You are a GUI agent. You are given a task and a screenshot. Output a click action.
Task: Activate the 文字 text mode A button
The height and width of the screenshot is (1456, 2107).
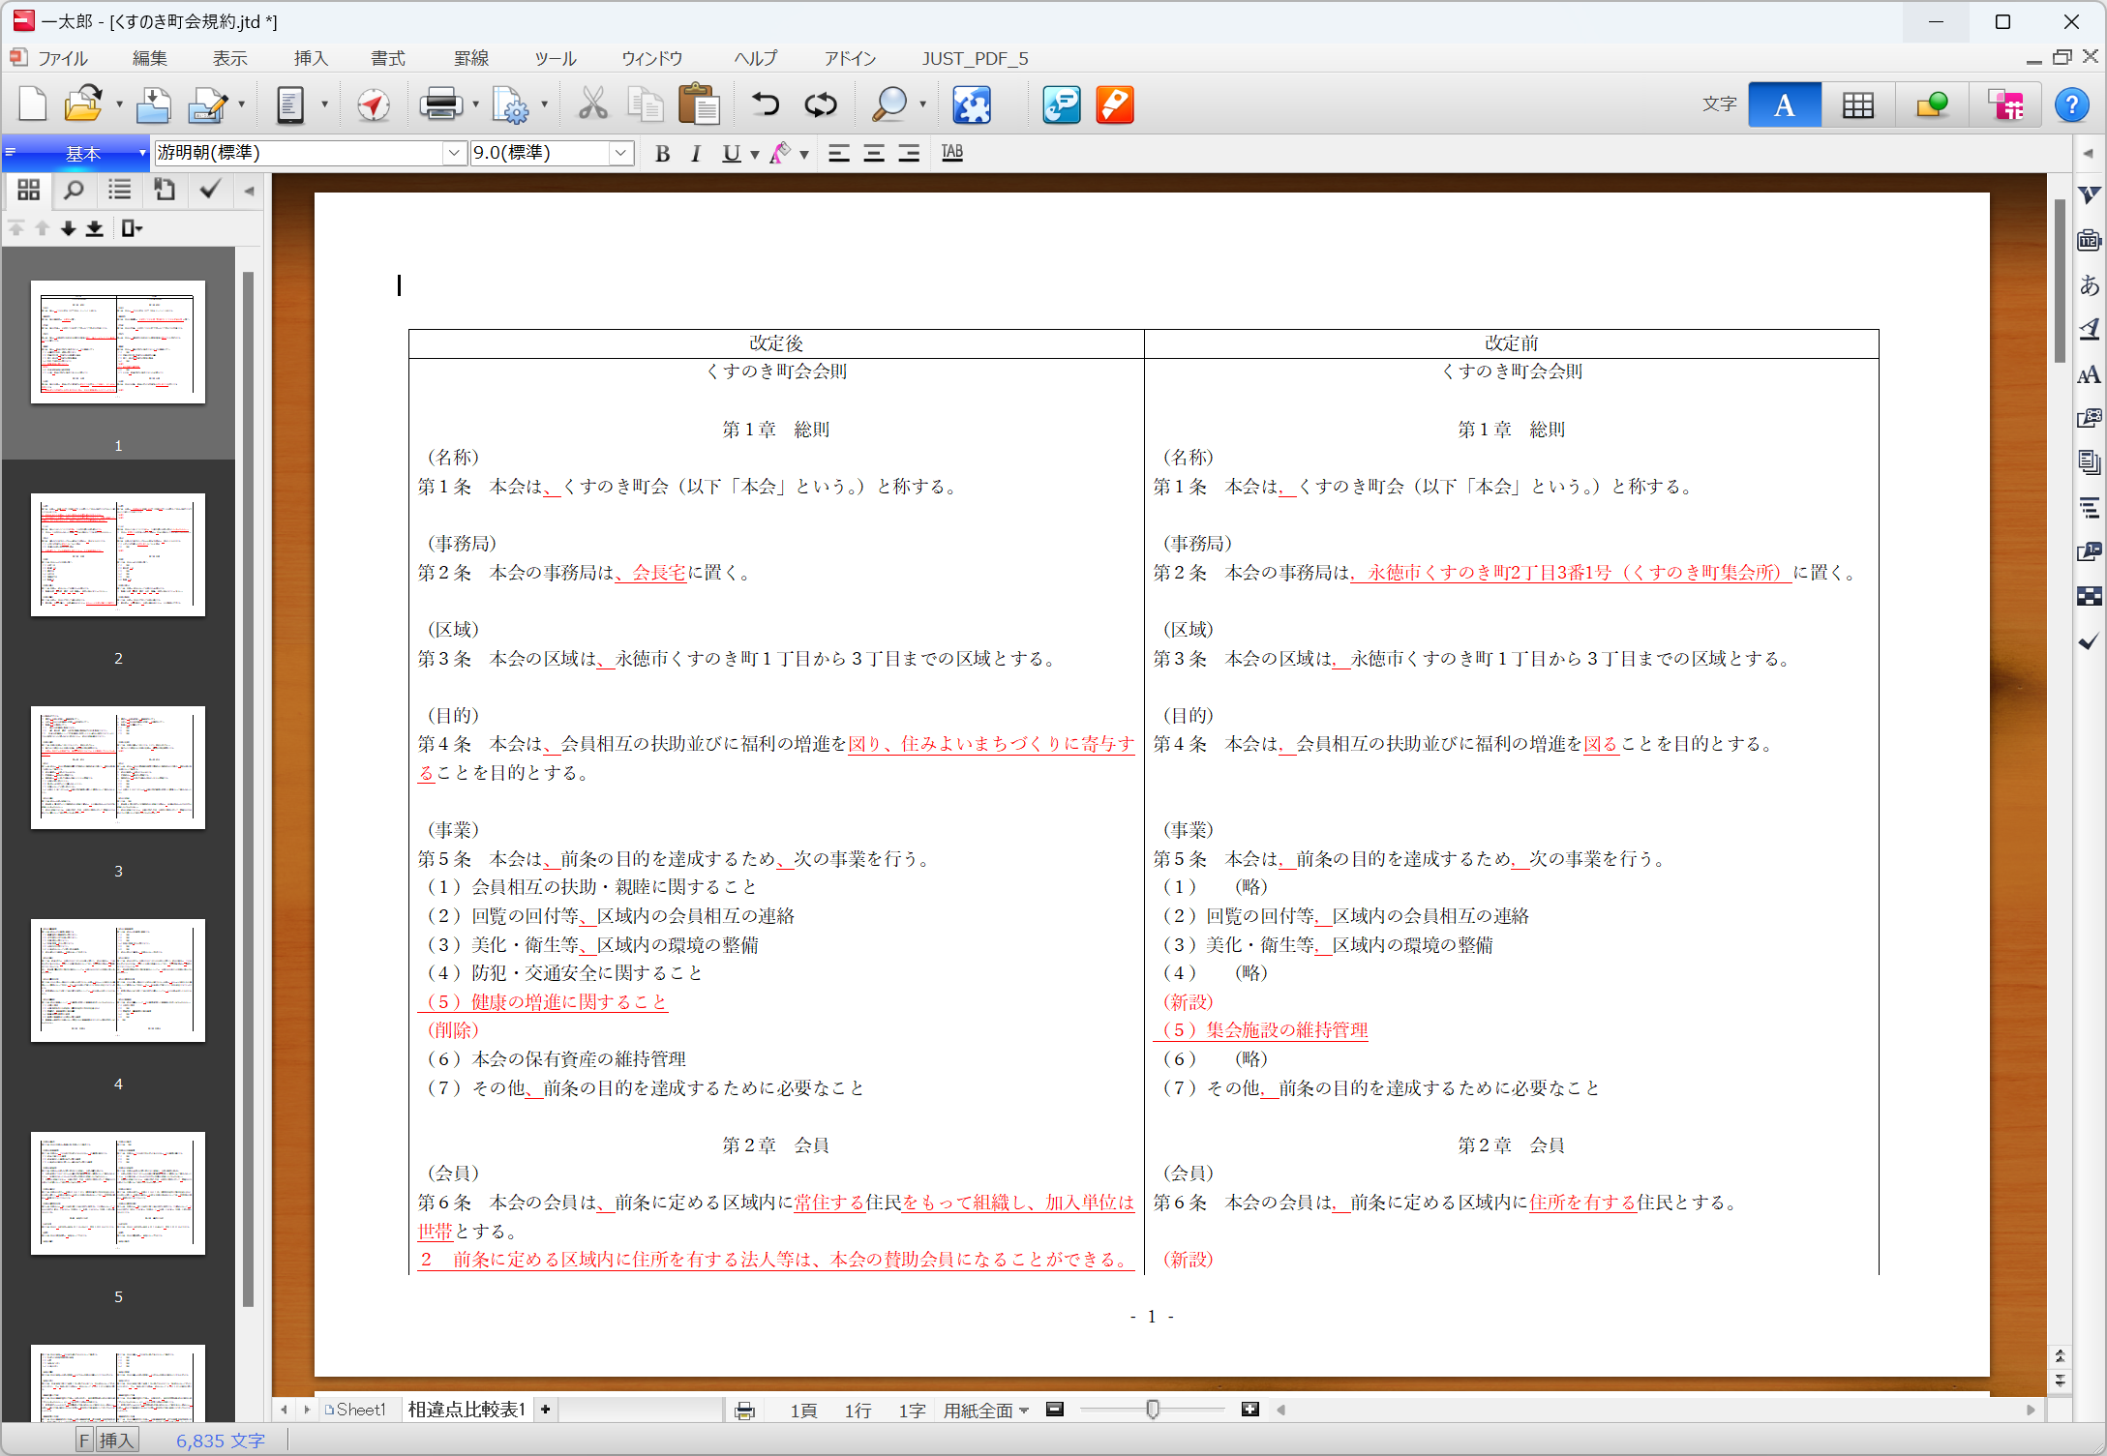tap(1784, 104)
